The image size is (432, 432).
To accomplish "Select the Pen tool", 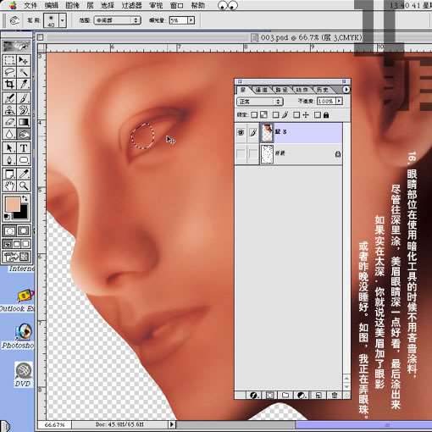I will [x=9, y=160].
